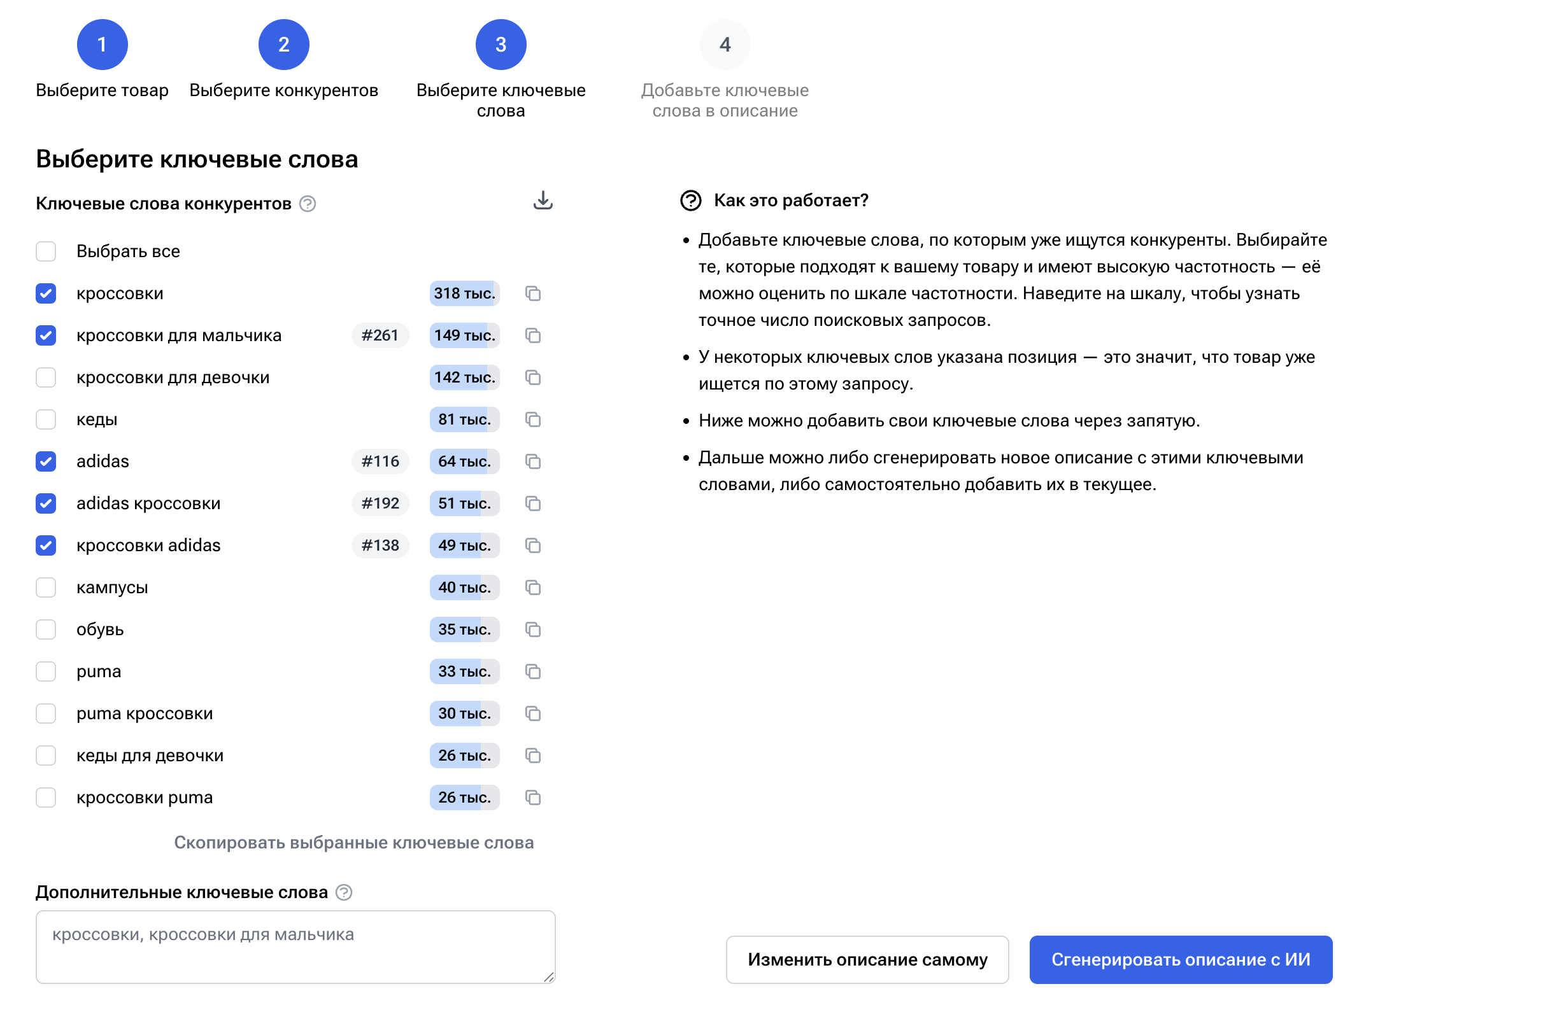Check 'кроссовки для девочки' checkbox
This screenshot has height=1012, width=1564.
(x=46, y=377)
